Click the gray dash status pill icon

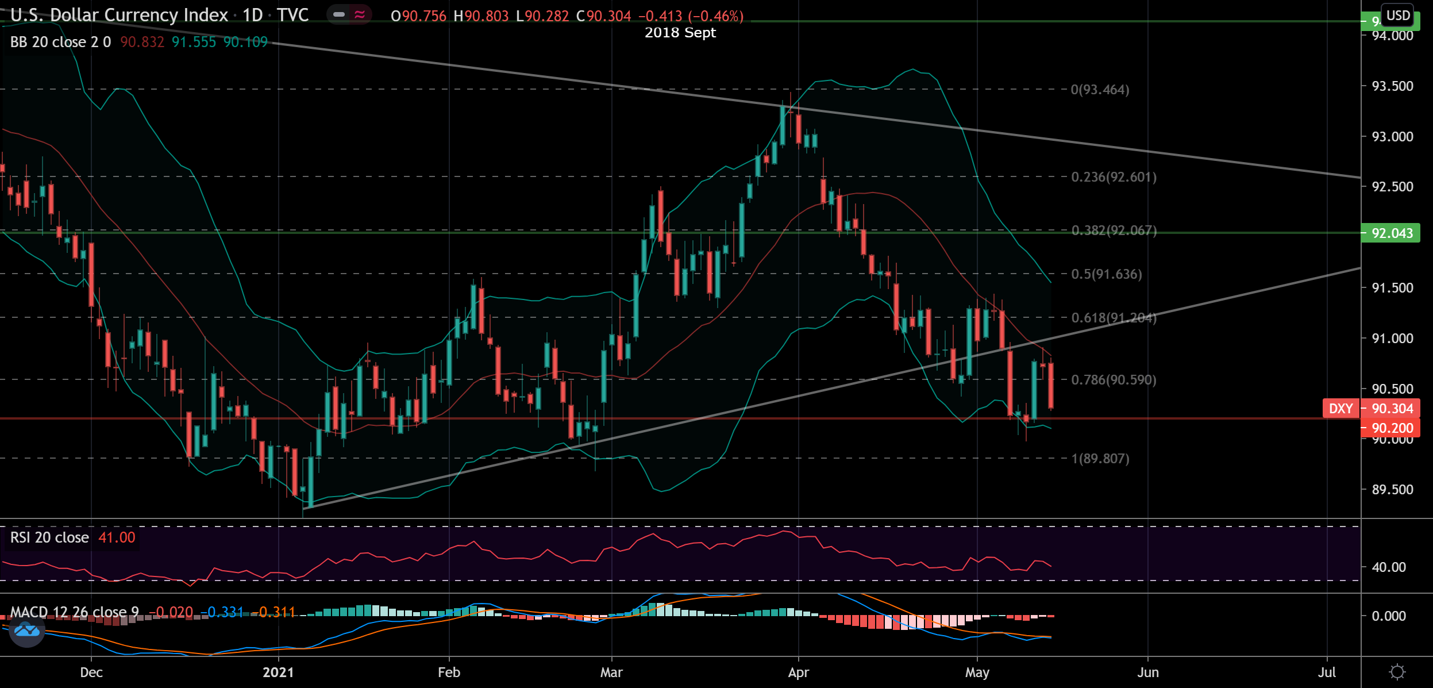pyautogui.click(x=339, y=15)
